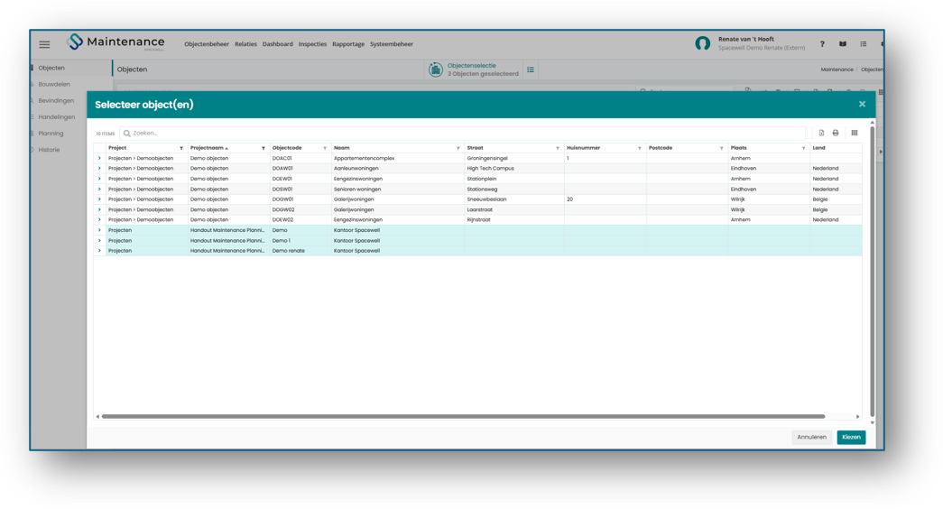Go to Handelingen in the sidebar
The width and height of the screenshot is (943, 509).
click(57, 116)
